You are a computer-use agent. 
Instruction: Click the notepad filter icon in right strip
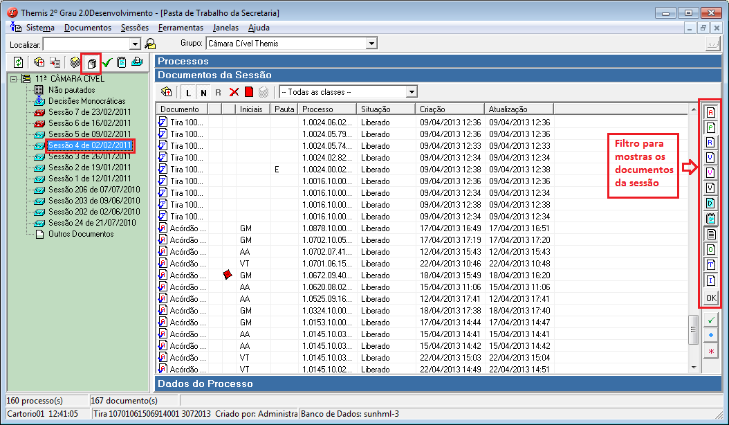pos(710,218)
